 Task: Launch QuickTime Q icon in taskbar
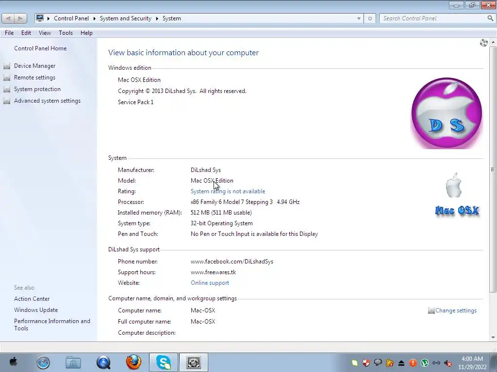pyautogui.click(x=103, y=362)
